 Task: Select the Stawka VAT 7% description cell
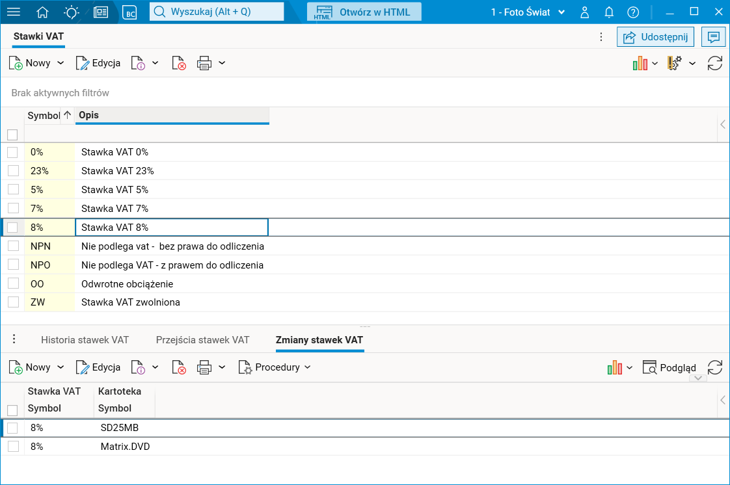tap(172, 208)
